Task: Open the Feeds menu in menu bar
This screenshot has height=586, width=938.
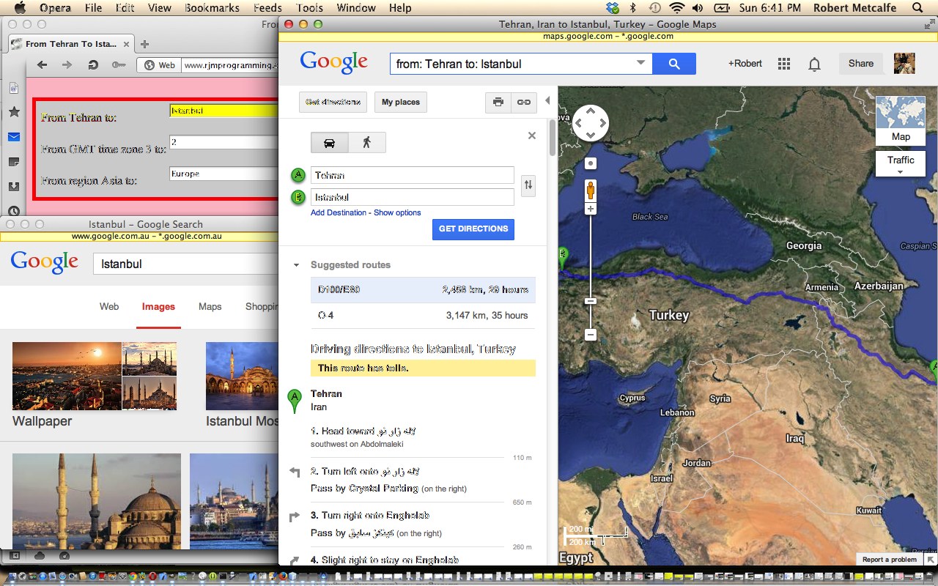Action: (267, 8)
